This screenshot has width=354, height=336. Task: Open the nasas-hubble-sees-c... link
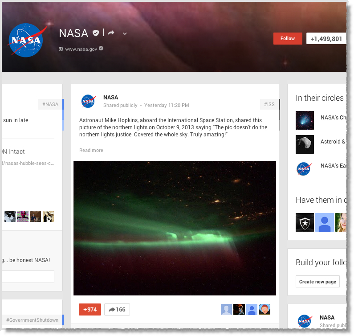click(28, 163)
